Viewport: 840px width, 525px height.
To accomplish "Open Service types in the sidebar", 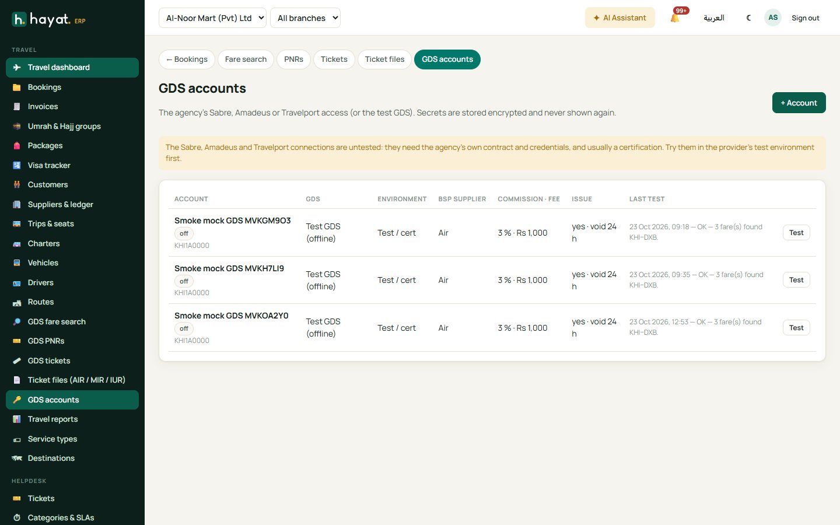I will coord(72,439).
